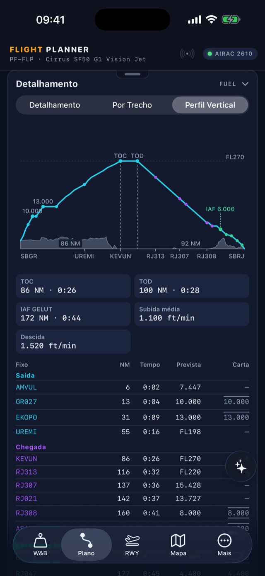This screenshot has width=265, height=576.
Task: Select the RJ021 fix row
Action: click(x=132, y=499)
